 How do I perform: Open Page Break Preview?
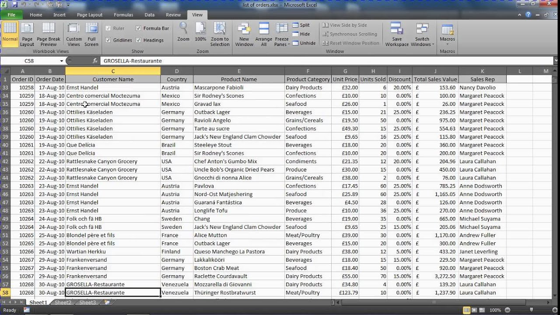(x=49, y=34)
